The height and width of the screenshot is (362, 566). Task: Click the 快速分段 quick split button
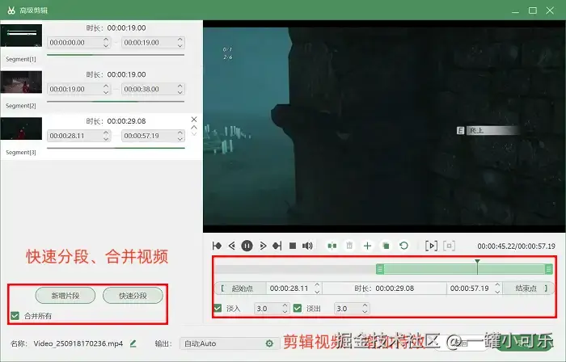133,296
